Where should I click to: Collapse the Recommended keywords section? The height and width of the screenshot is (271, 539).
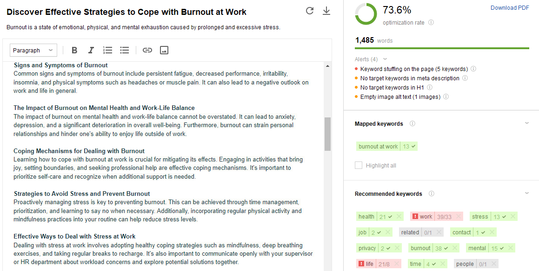(526, 194)
